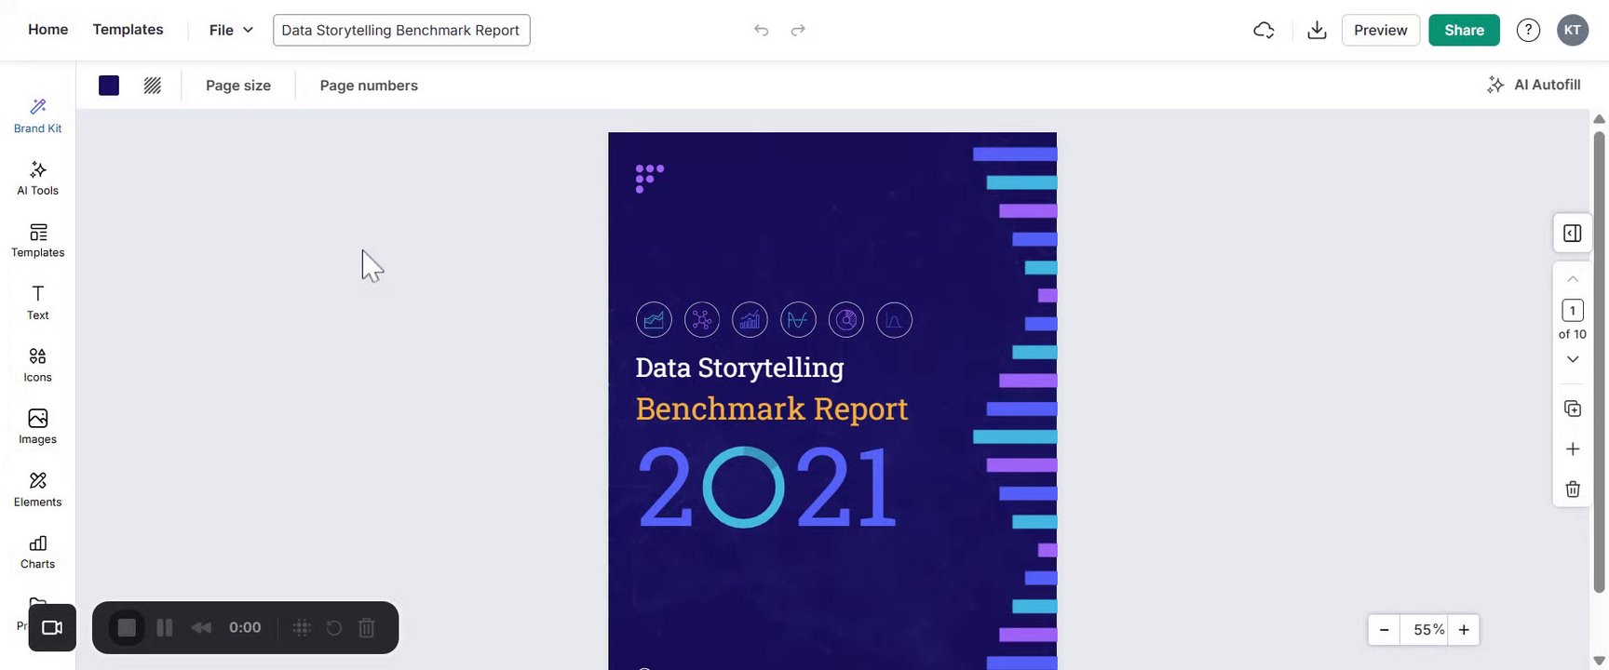Viewport: 1609px width, 670px height.
Task: Delete the current page with trash icon
Action: click(x=1573, y=489)
